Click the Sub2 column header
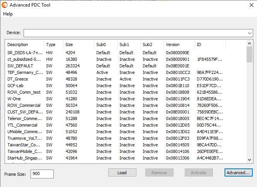Viewport: 257px width, 187px height. 152,45
